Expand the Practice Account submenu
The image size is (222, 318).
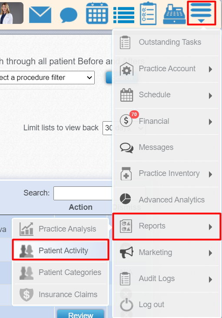tap(167, 69)
